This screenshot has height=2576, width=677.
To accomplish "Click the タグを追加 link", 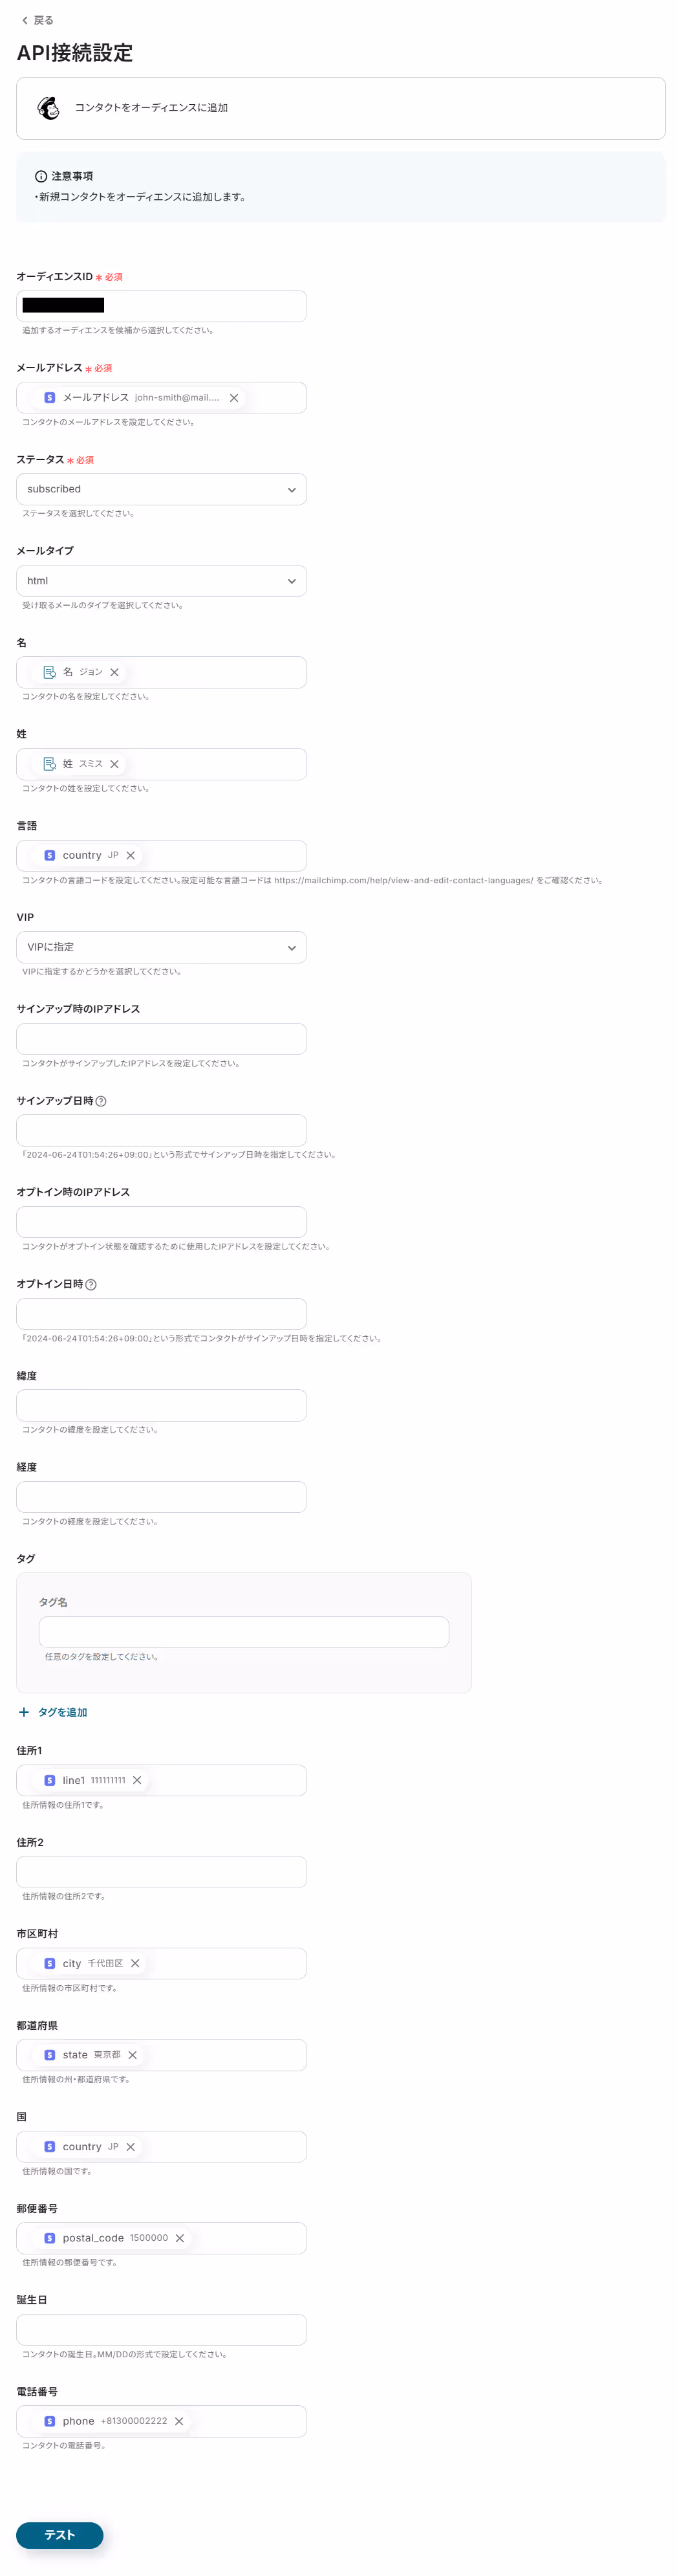I will coord(53,1713).
